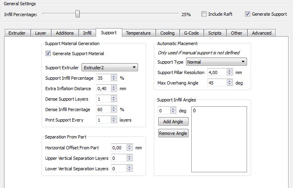Select angle 0 in Support Infill Angles list
293x188 pixels.
coord(194,111)
